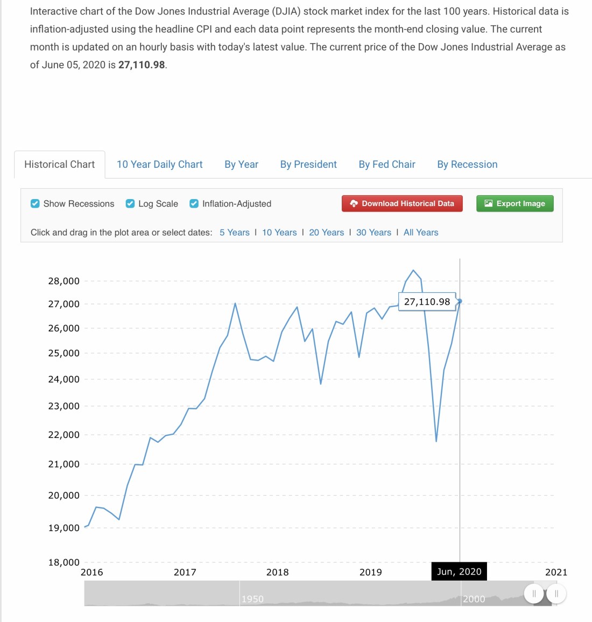Open the 10 Year Daily Chart tab
Image resolution: width=592 pixels, height=622 pixels.
pos(160,165)
